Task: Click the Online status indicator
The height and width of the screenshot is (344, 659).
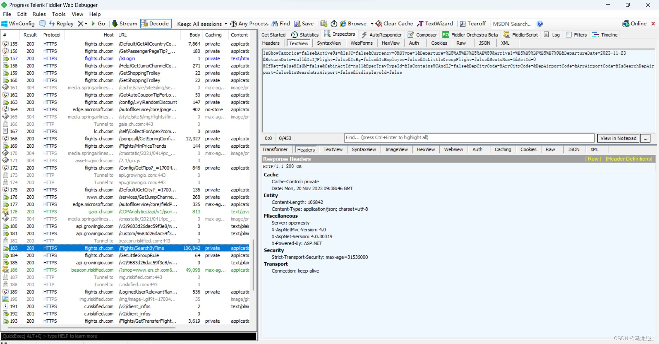Action: pyautogui.click(x=634, y=24)
